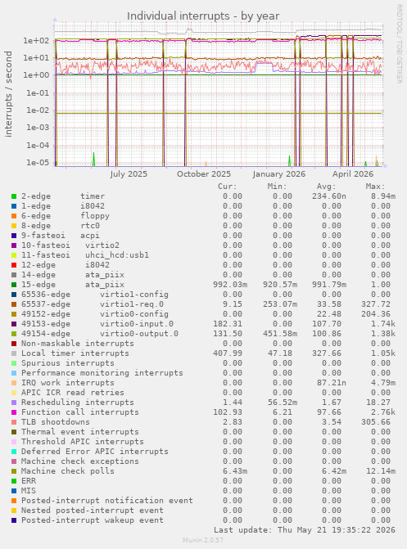Click the salmon TLB shootdowns swatch
The height and width of the screenshot is (549, 407).
pos(14,422)
